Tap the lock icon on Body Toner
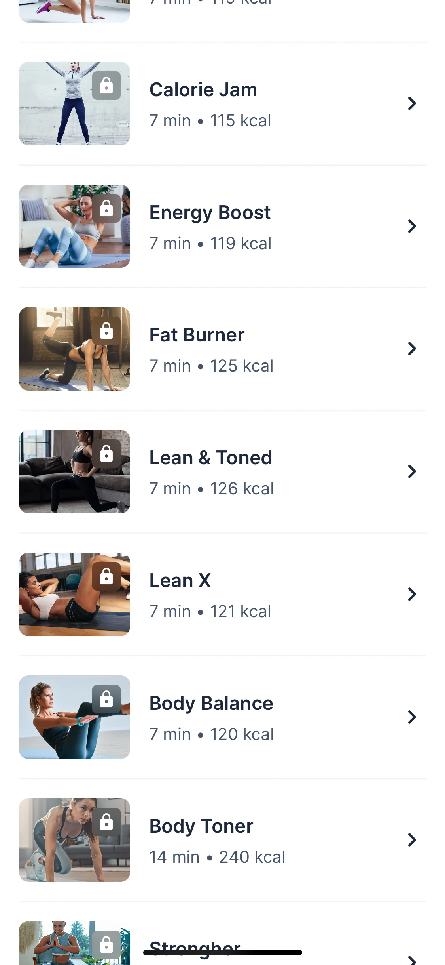445x965 pixels. [106, 822]
